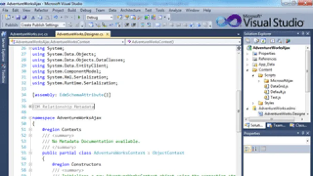Image resolution: width=313 pixels, height=176 pixels.
Task: Open the Tools menu
Action: 160,10
